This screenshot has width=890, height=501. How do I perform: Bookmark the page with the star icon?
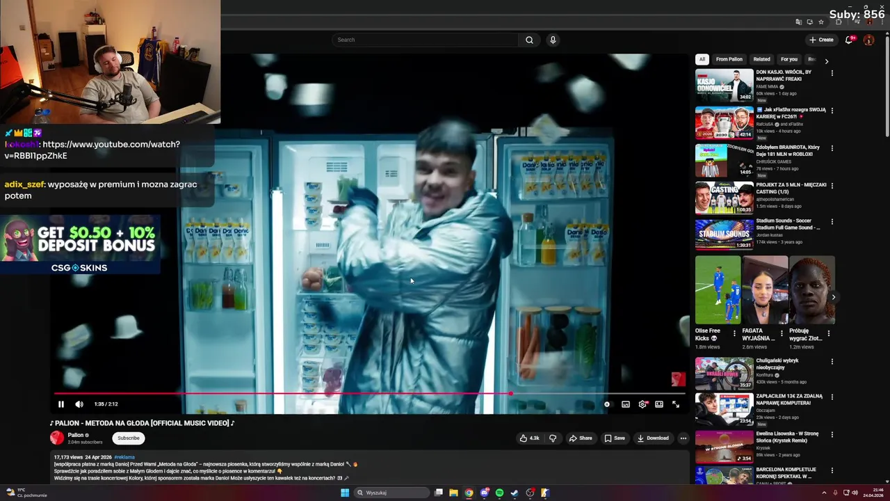tap(821, 22)
